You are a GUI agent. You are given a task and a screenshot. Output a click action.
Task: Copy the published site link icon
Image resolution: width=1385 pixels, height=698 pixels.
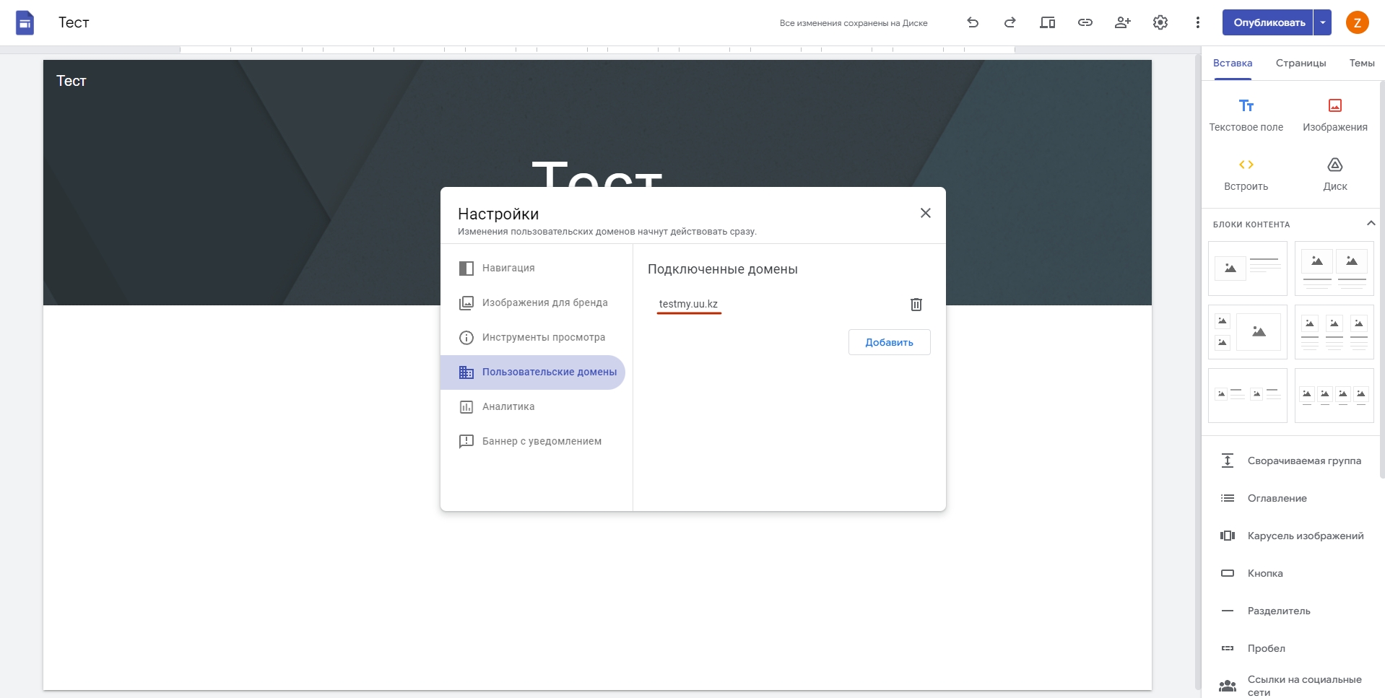1085,22
